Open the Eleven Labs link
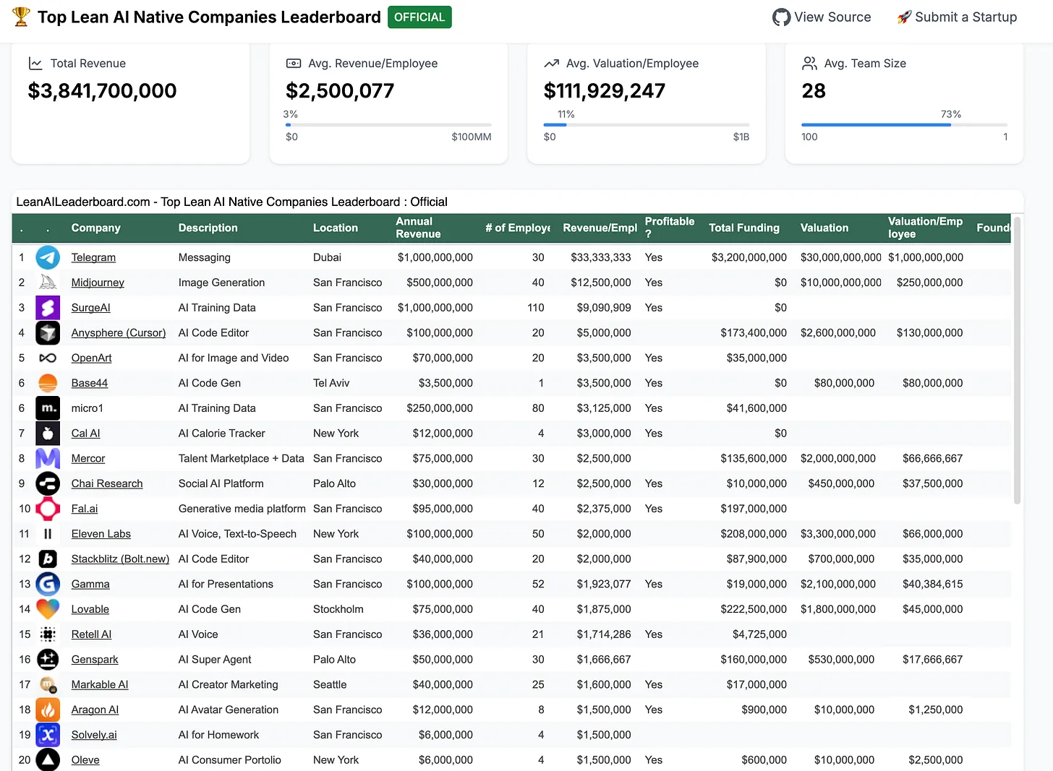This screenshot has width=1053, height=771. (x=101, y=534)
